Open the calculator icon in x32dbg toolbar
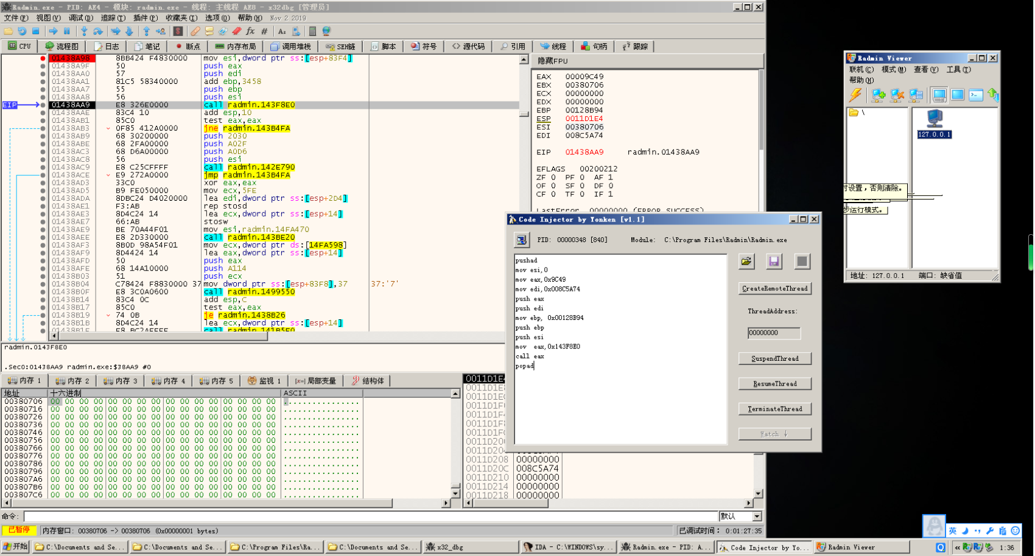Viewport: 1035px width, 556px height. point(312,31)
